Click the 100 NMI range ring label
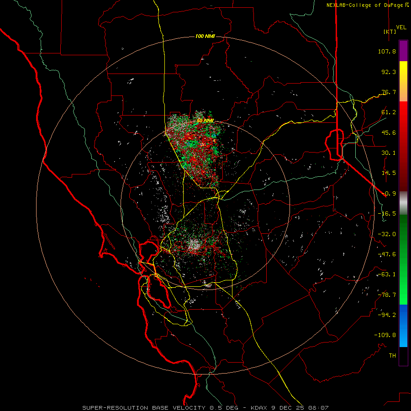411x411 pixels. pos(205,36)
